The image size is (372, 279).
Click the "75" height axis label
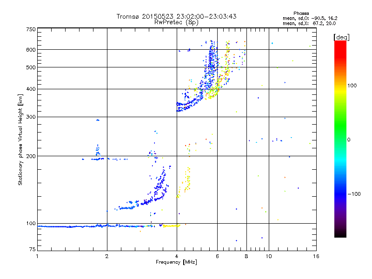33,249
